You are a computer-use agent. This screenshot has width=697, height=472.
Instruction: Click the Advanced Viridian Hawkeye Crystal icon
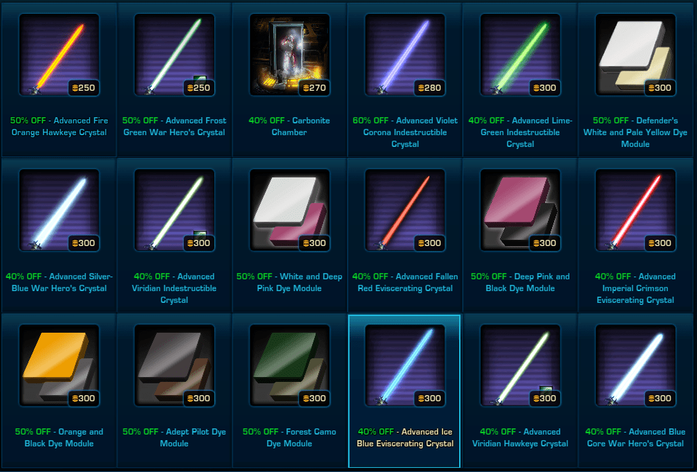pos(520,365)
